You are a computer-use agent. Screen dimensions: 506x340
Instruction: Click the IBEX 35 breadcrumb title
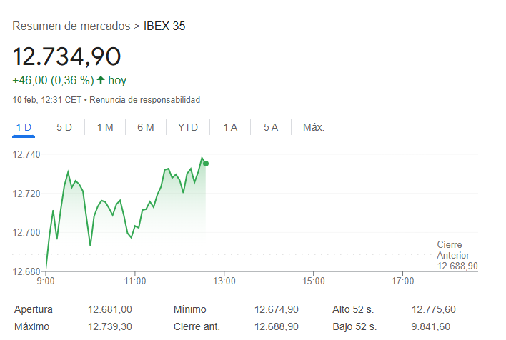(x=164, y=26)
